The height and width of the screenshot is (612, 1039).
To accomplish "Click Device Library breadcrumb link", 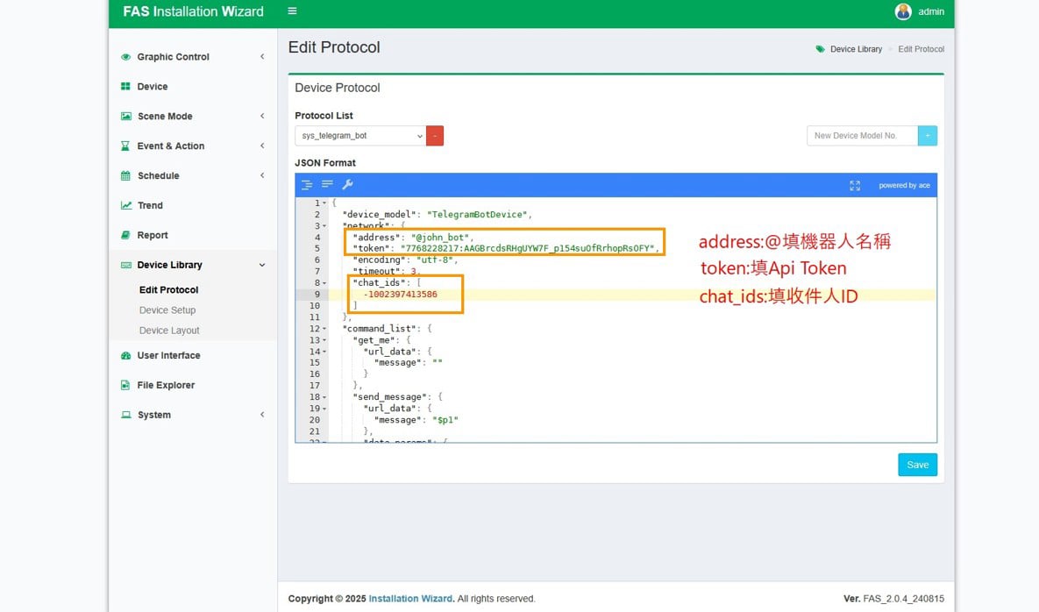I will tap(856, 49).
